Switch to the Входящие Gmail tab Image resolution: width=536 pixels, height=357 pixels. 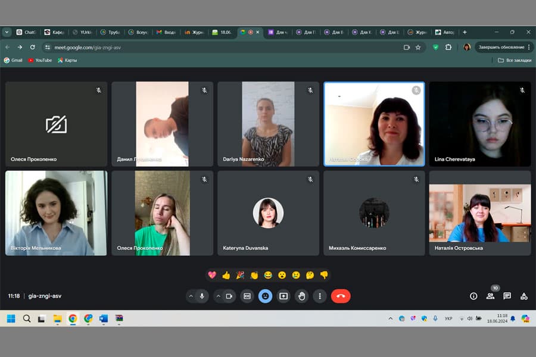[166, 32]
